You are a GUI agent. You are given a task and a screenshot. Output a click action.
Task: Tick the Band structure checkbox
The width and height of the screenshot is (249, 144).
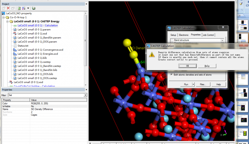pos(172,40)
